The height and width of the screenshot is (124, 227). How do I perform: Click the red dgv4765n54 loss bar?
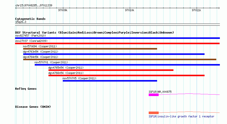point(111,70)
